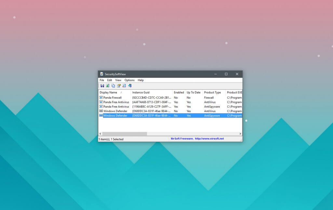Expand the Help menu
The image size is (333, 210).
click(x=140, y=80)
